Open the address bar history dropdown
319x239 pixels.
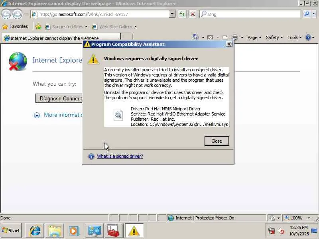tap(172, 14)
